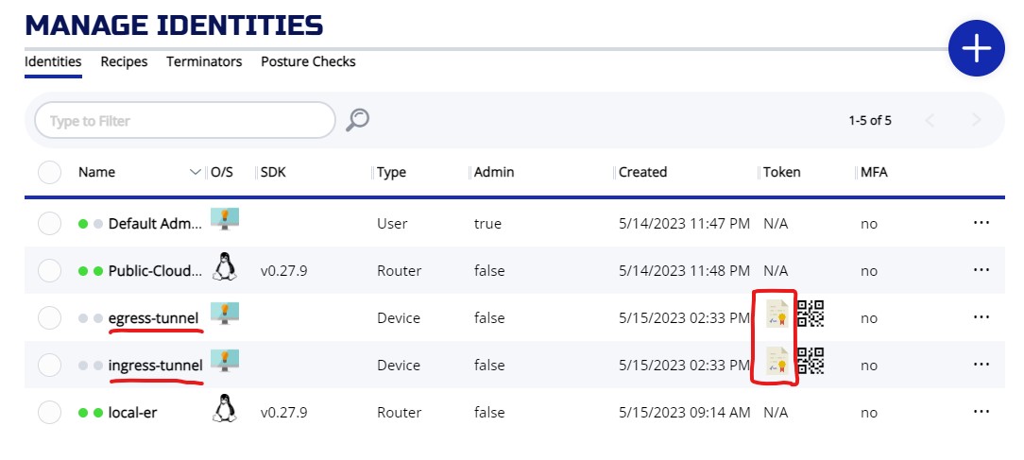This screenshot has height=460, width=1024.
Task: Download the ingress-tunnel JWT token certificate icon
Action: (x=777, y=360)
